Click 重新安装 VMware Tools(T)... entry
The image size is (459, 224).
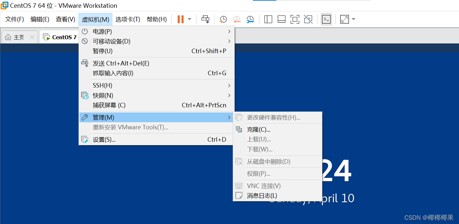click(156, 127)
